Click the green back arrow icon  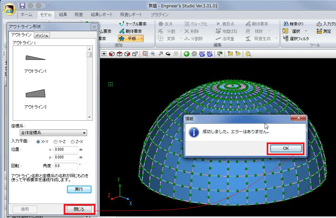click(186, 54)
